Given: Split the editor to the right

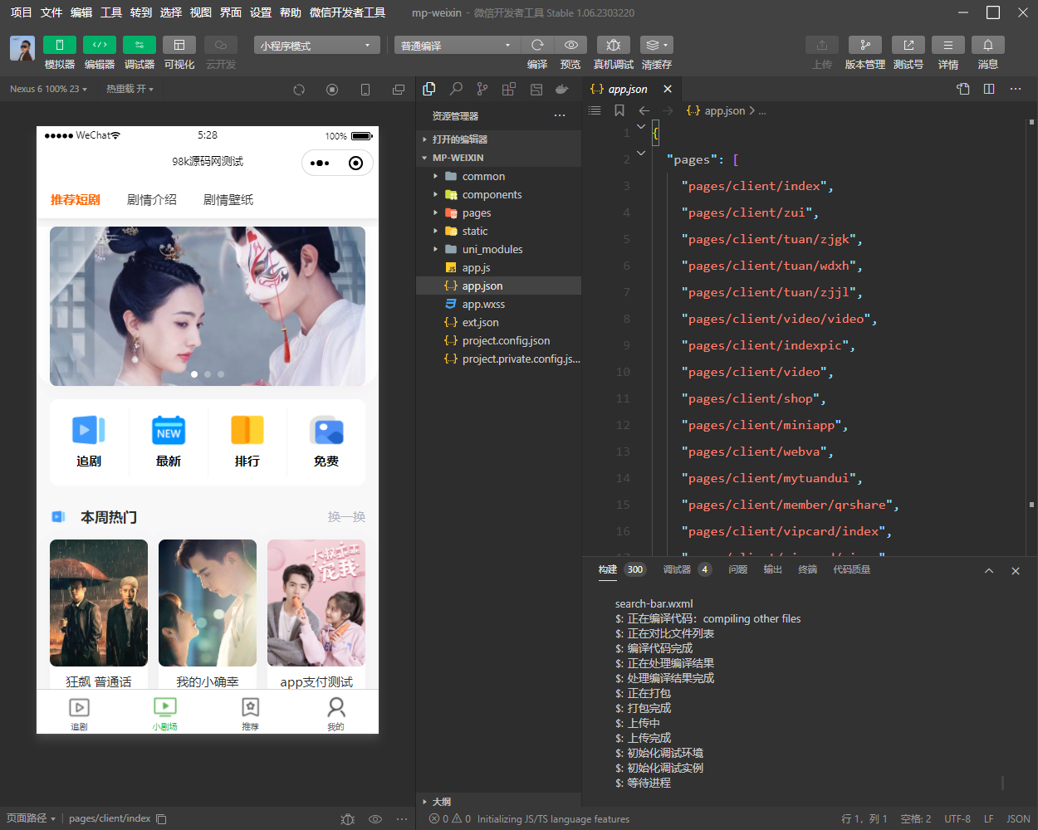Looking at the screenshot, I should click(x=989, y=89).
